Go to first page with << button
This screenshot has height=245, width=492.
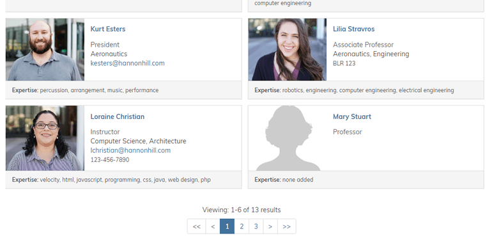pyautogui.click(x=196, y=226)
